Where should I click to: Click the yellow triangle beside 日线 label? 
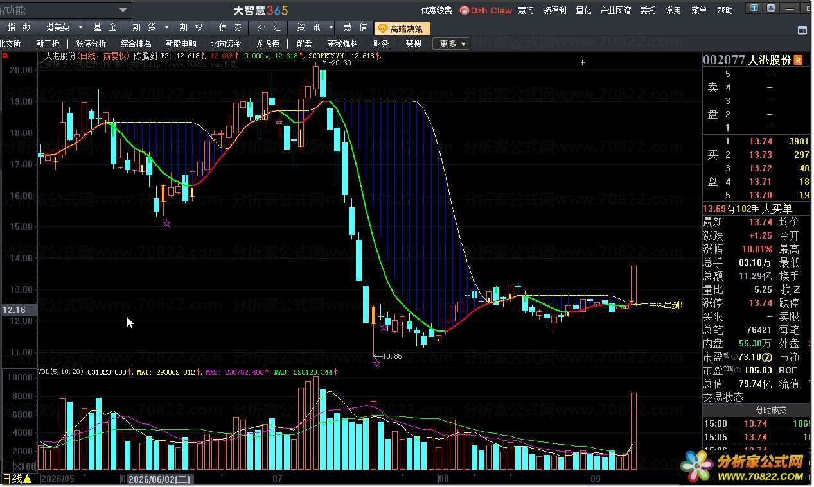tap(28, 479)
